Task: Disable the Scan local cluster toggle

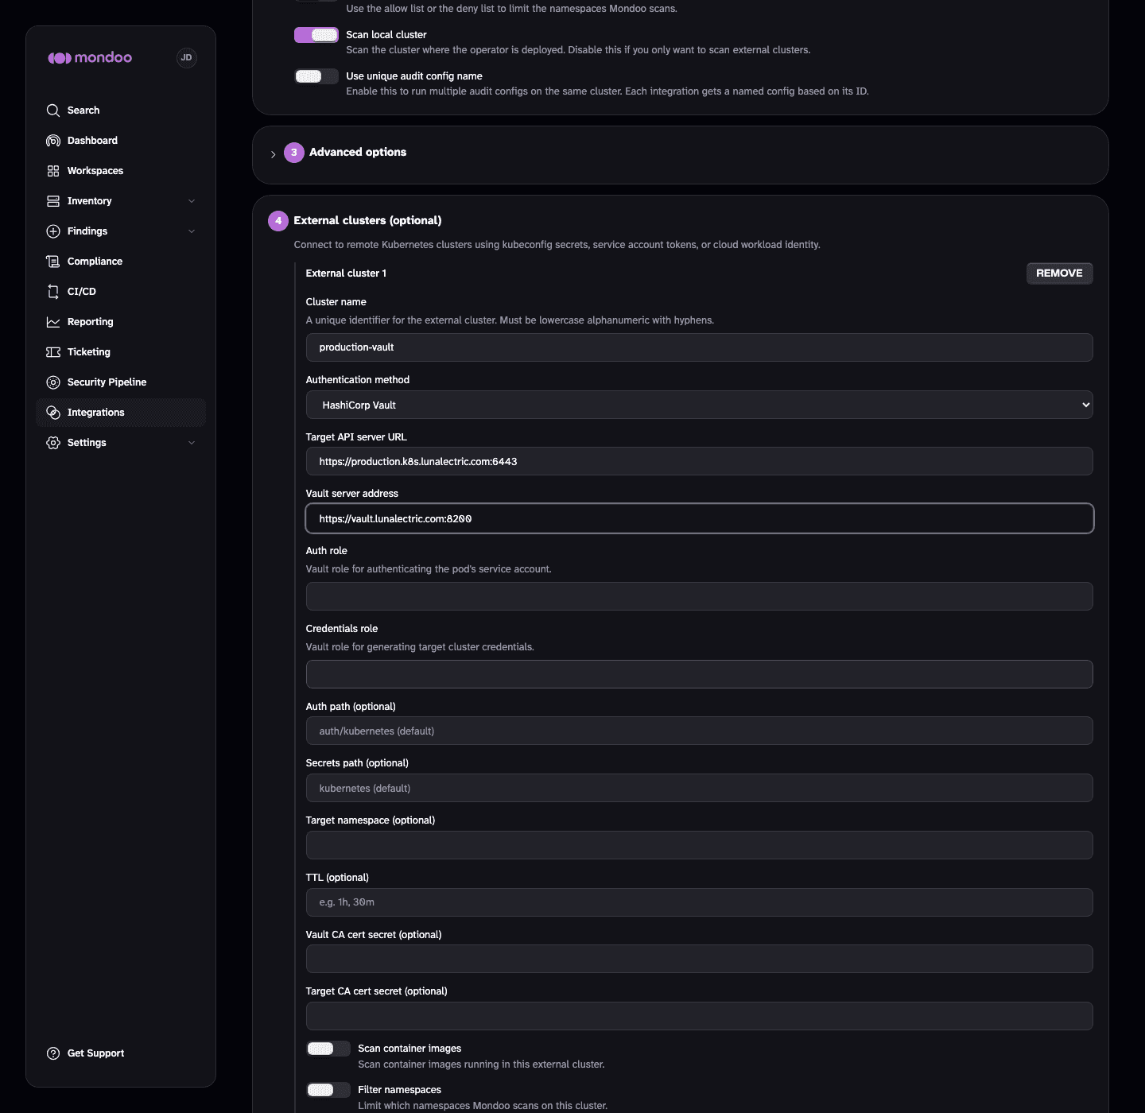Action: click(x=316, y=35)
